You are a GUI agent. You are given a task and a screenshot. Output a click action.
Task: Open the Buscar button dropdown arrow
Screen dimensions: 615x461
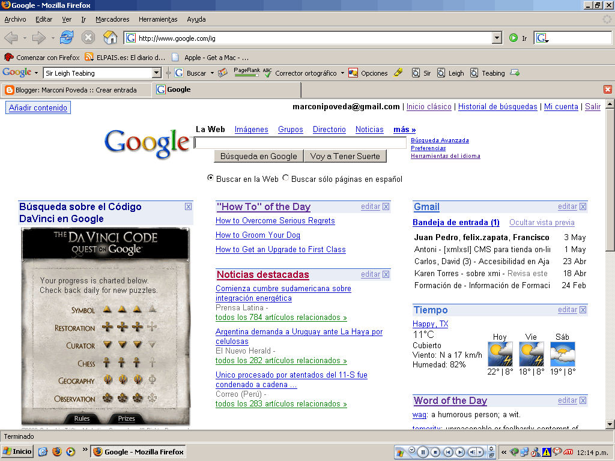(x=212, y=73)
